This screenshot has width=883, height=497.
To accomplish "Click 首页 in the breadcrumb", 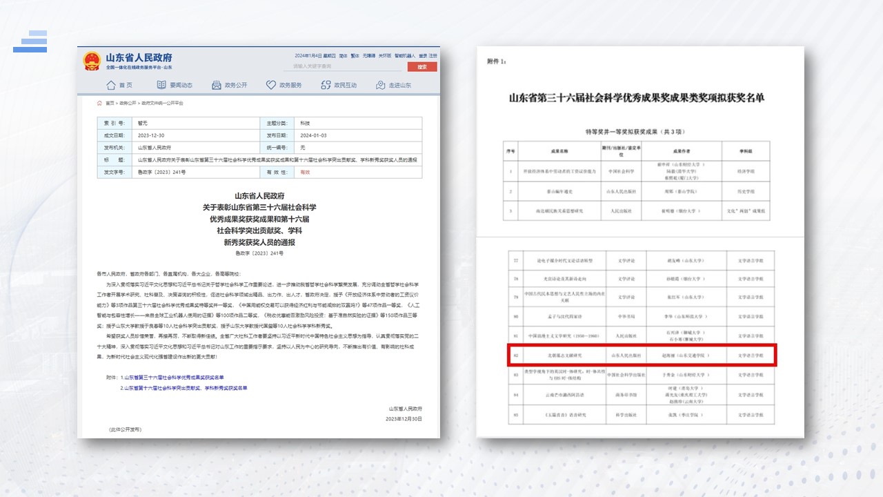I will tap(110, 102).
